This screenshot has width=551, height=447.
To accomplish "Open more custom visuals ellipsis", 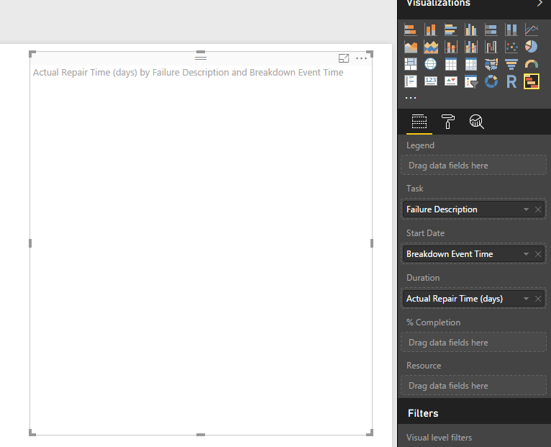I will coord(411,98).
